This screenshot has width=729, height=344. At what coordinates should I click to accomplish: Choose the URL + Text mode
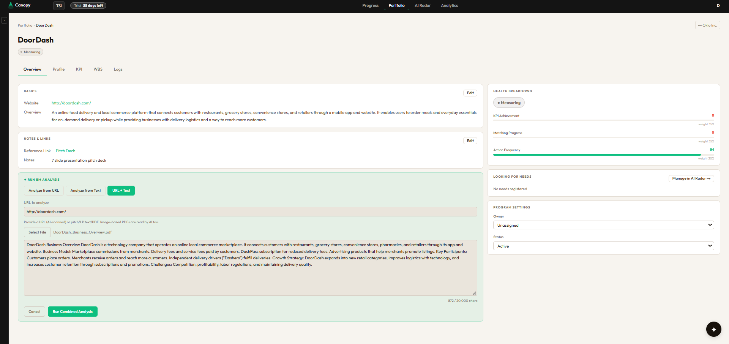click(121, 191)
